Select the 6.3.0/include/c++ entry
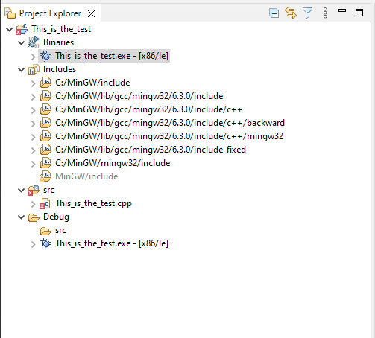 tap(148, 109)
